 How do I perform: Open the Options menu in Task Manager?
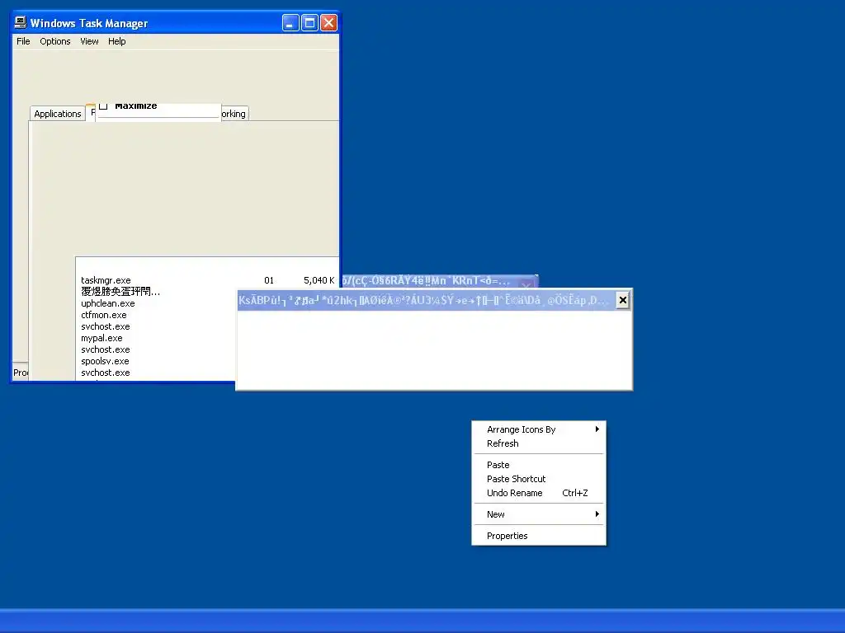click(55, 41)
